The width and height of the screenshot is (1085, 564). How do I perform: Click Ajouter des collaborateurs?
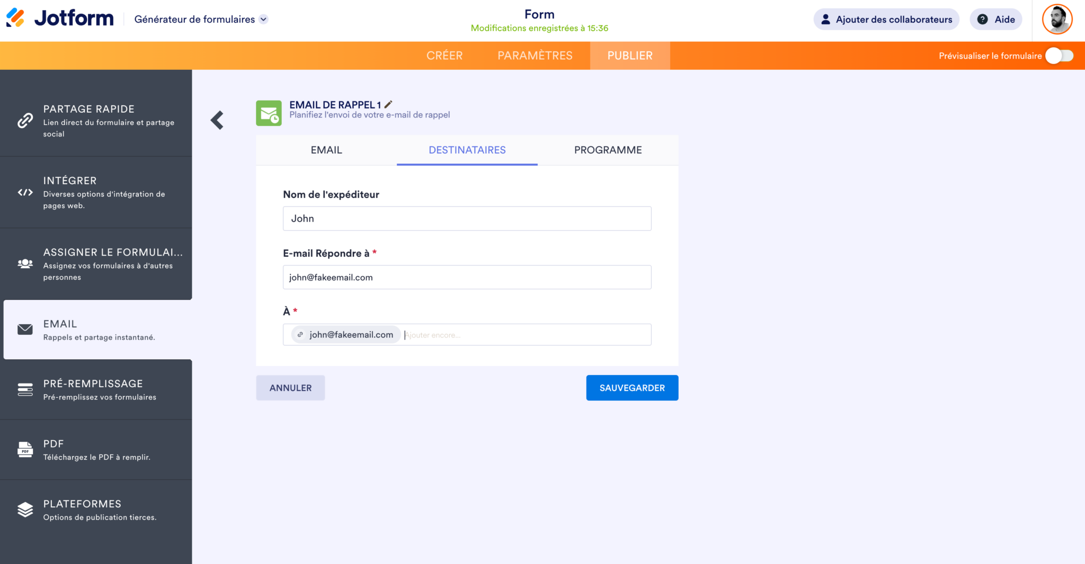point(886,19)
